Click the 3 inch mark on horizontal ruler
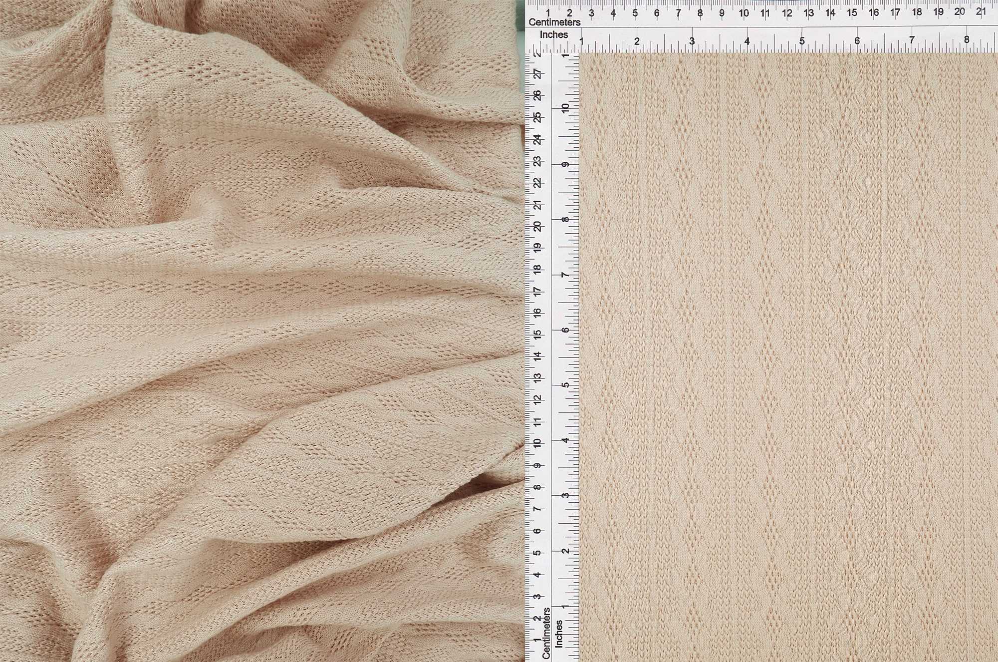 (692, 41)
